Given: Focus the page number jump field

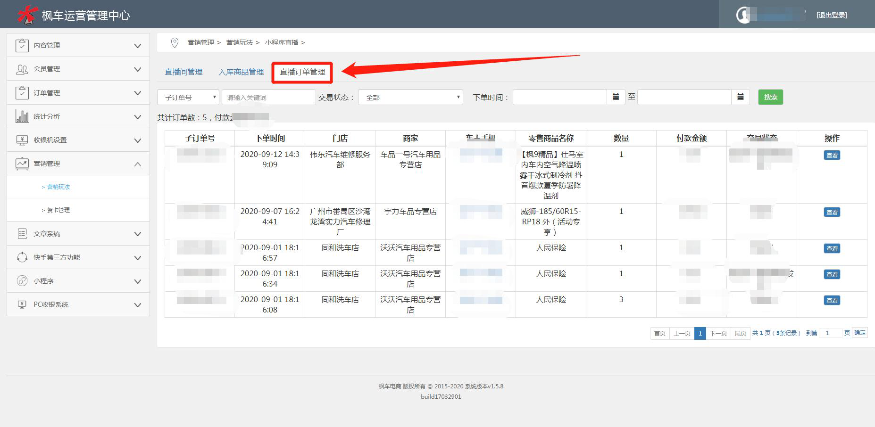Looking at the screenshot, I should (x=830, y=333).
